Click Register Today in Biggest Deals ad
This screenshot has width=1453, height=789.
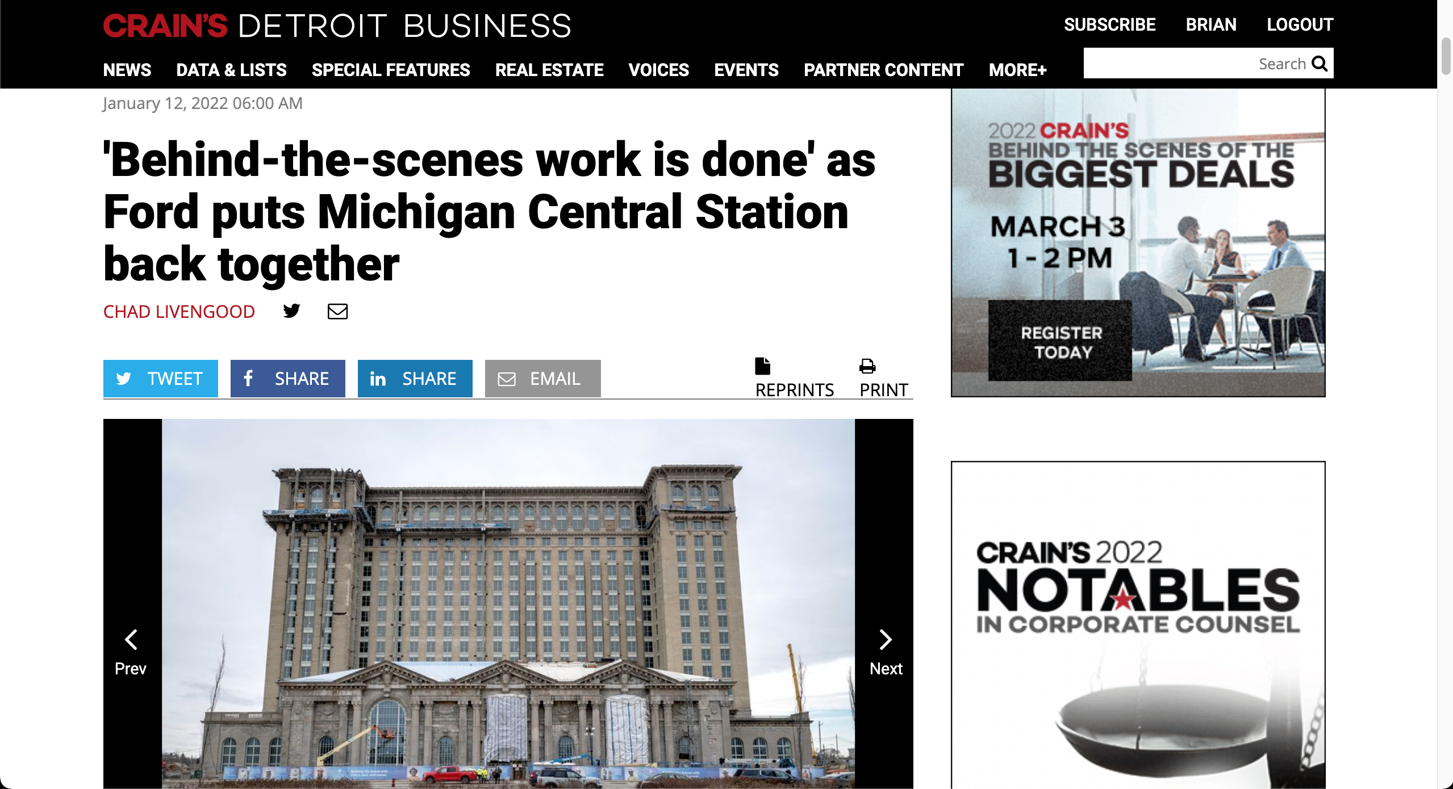pos(1060,342)
